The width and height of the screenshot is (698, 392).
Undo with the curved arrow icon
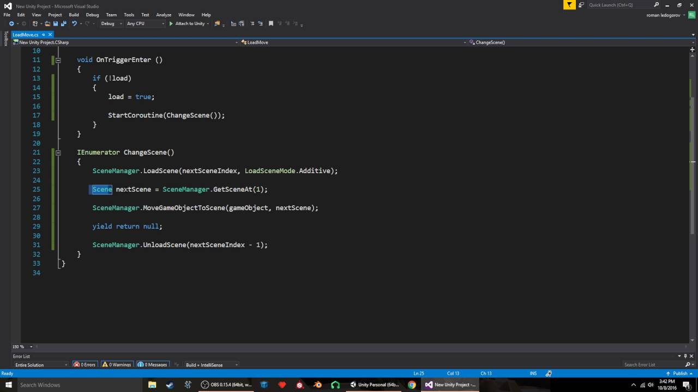[x=74, y=23]
